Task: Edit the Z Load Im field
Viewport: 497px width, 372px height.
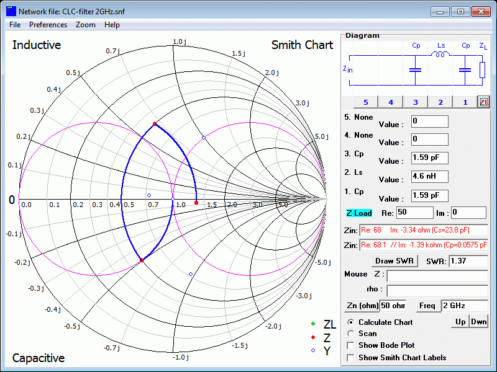Action: pyautogui.click(x=468, y=213)
